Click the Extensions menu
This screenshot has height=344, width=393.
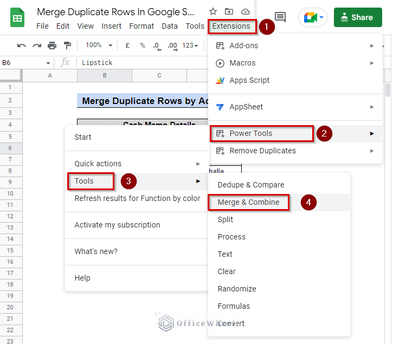click(231, 27)
